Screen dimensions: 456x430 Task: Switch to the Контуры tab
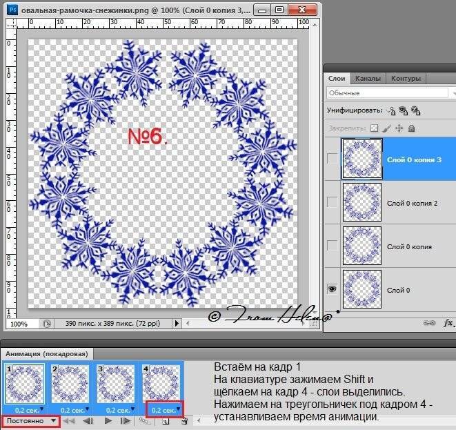click(406, 78)
